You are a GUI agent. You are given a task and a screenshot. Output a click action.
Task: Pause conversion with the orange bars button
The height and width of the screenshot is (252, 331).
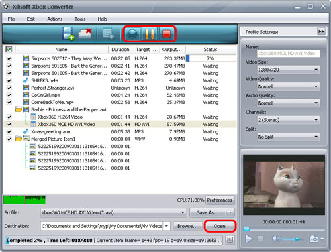(150, 34)
